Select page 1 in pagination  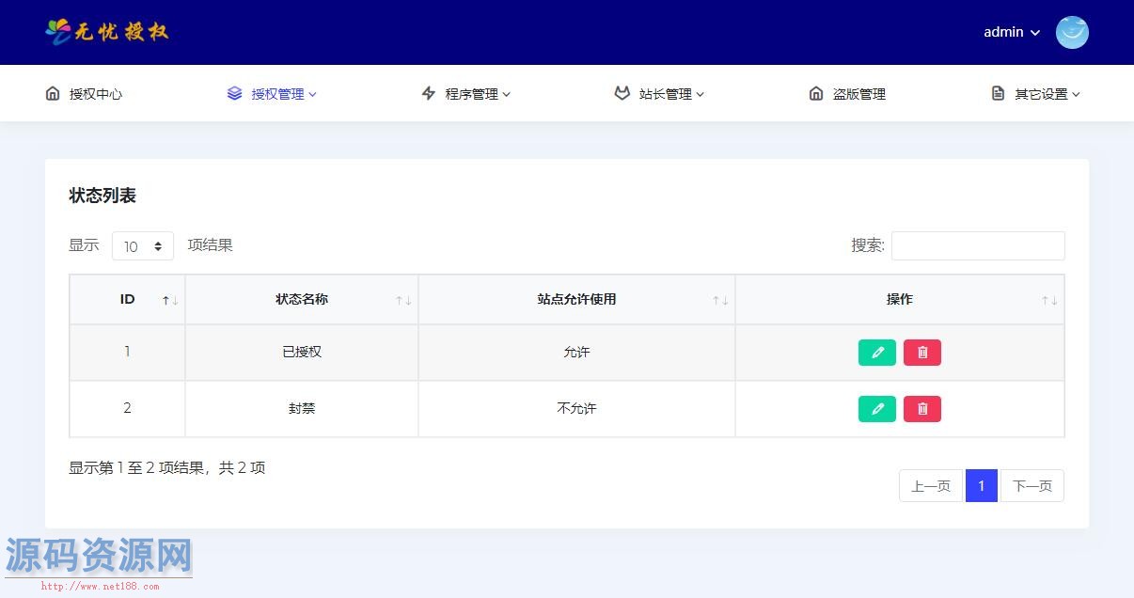tap(982, 486)
